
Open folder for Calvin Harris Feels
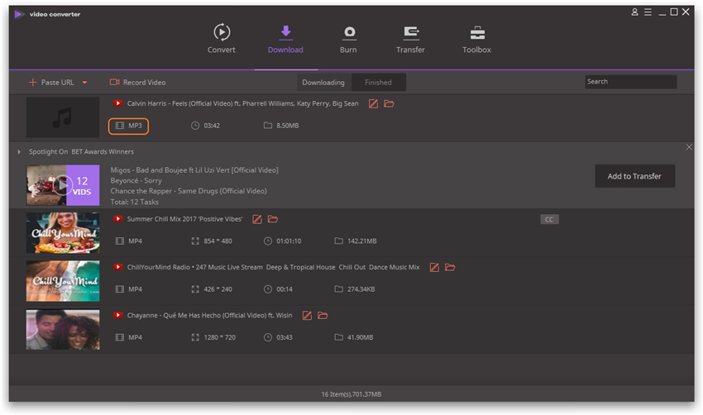(389, 104)
